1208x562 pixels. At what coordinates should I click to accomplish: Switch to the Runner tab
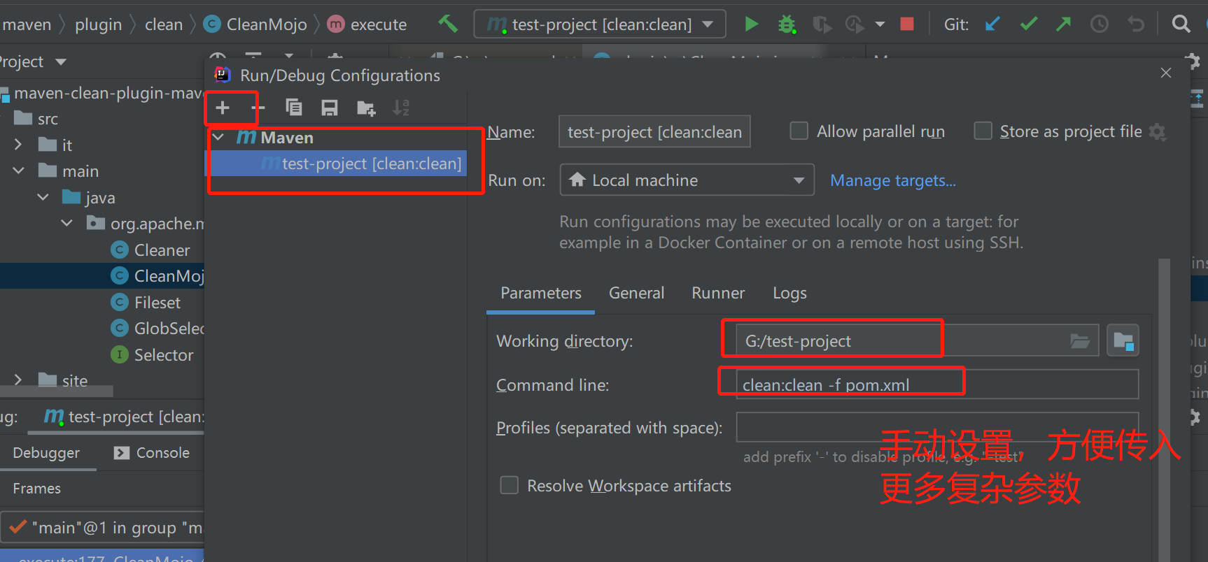click(x=718, y=293)
